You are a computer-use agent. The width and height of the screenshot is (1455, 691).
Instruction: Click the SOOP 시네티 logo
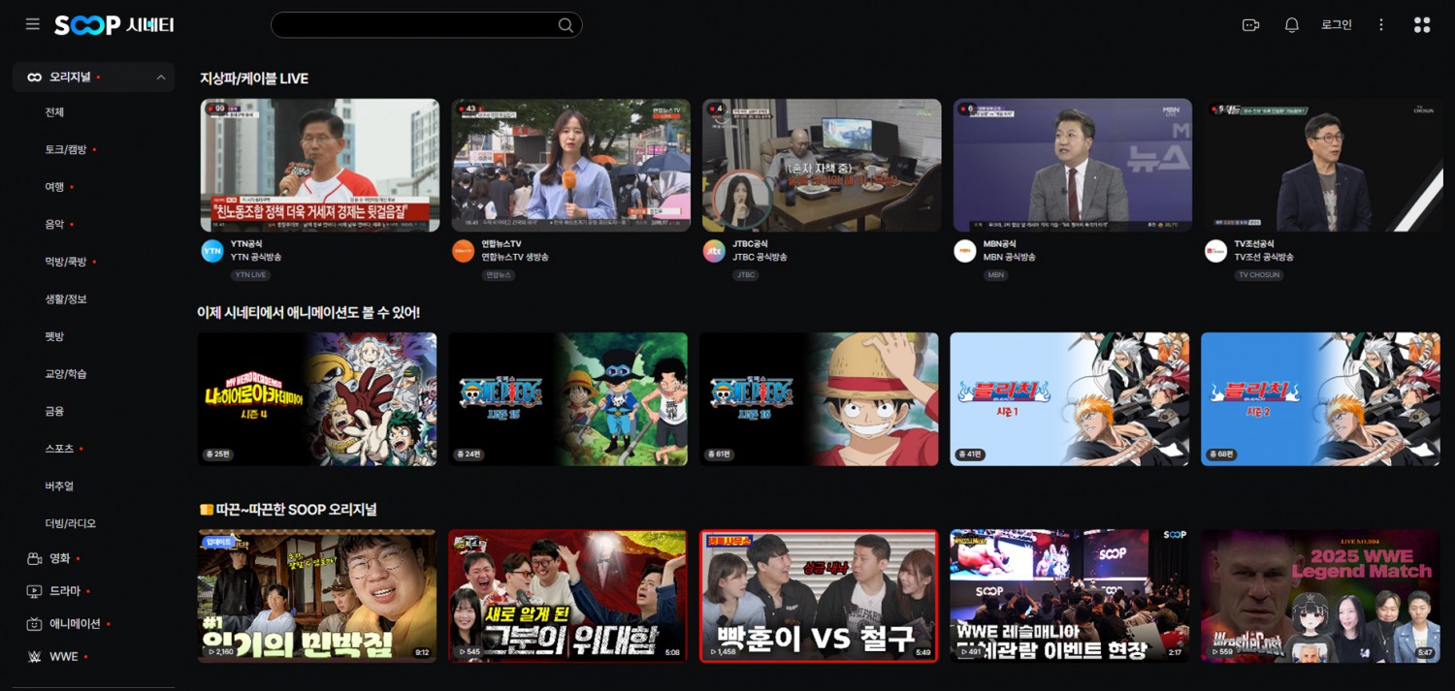[x=114, y=25]
